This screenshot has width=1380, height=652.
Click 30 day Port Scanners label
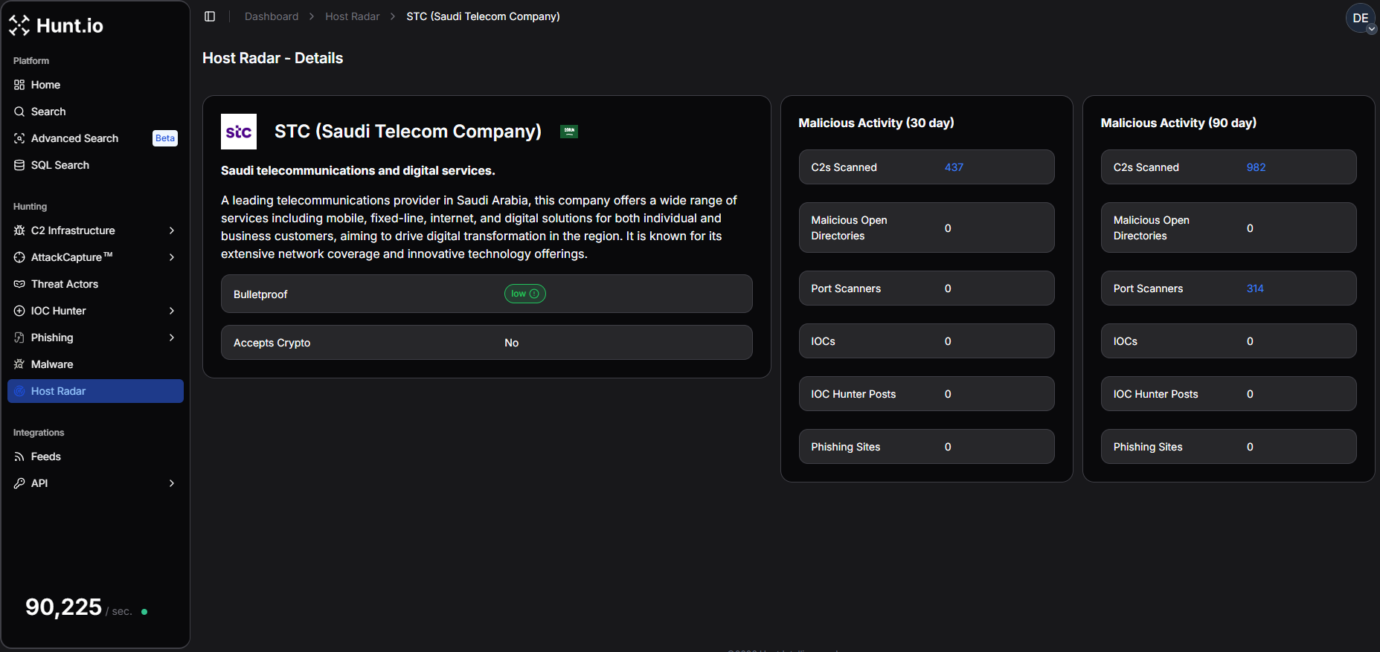tap(846, 288)
